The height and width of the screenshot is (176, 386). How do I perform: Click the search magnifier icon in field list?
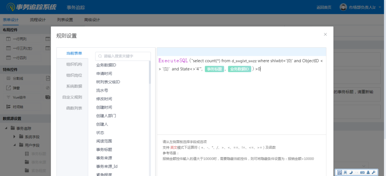point(100,56)
